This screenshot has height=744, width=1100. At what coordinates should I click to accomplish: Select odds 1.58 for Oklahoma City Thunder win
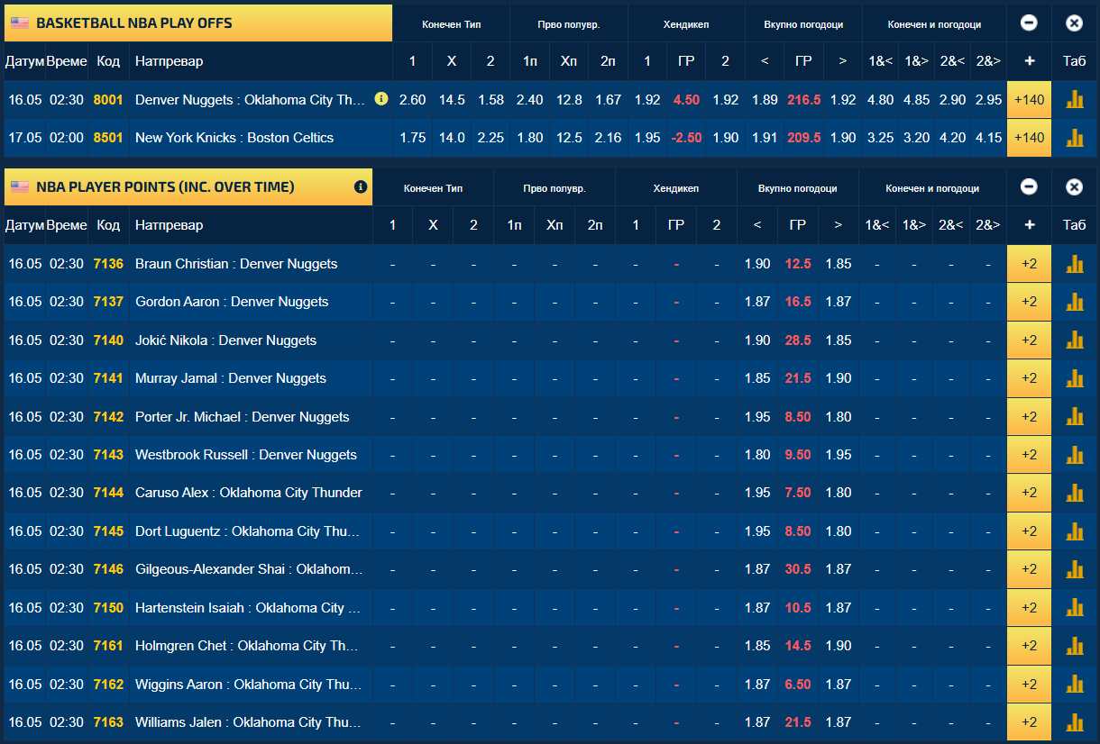pyautogui.click(x=490, y=100)
